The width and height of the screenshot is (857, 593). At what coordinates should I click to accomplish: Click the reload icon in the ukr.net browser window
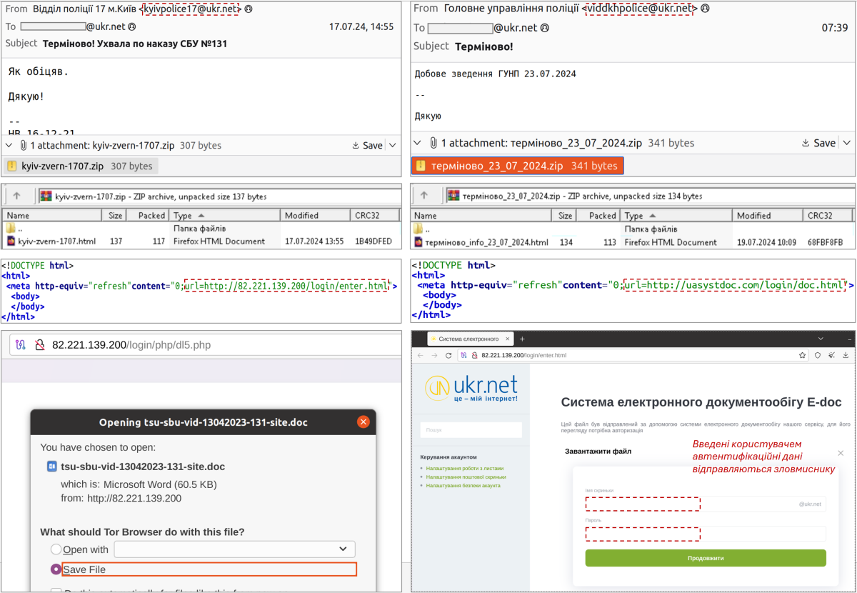click(448, 355)
